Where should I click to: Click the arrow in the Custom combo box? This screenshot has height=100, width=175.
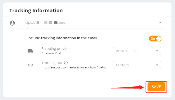(157, 65)
